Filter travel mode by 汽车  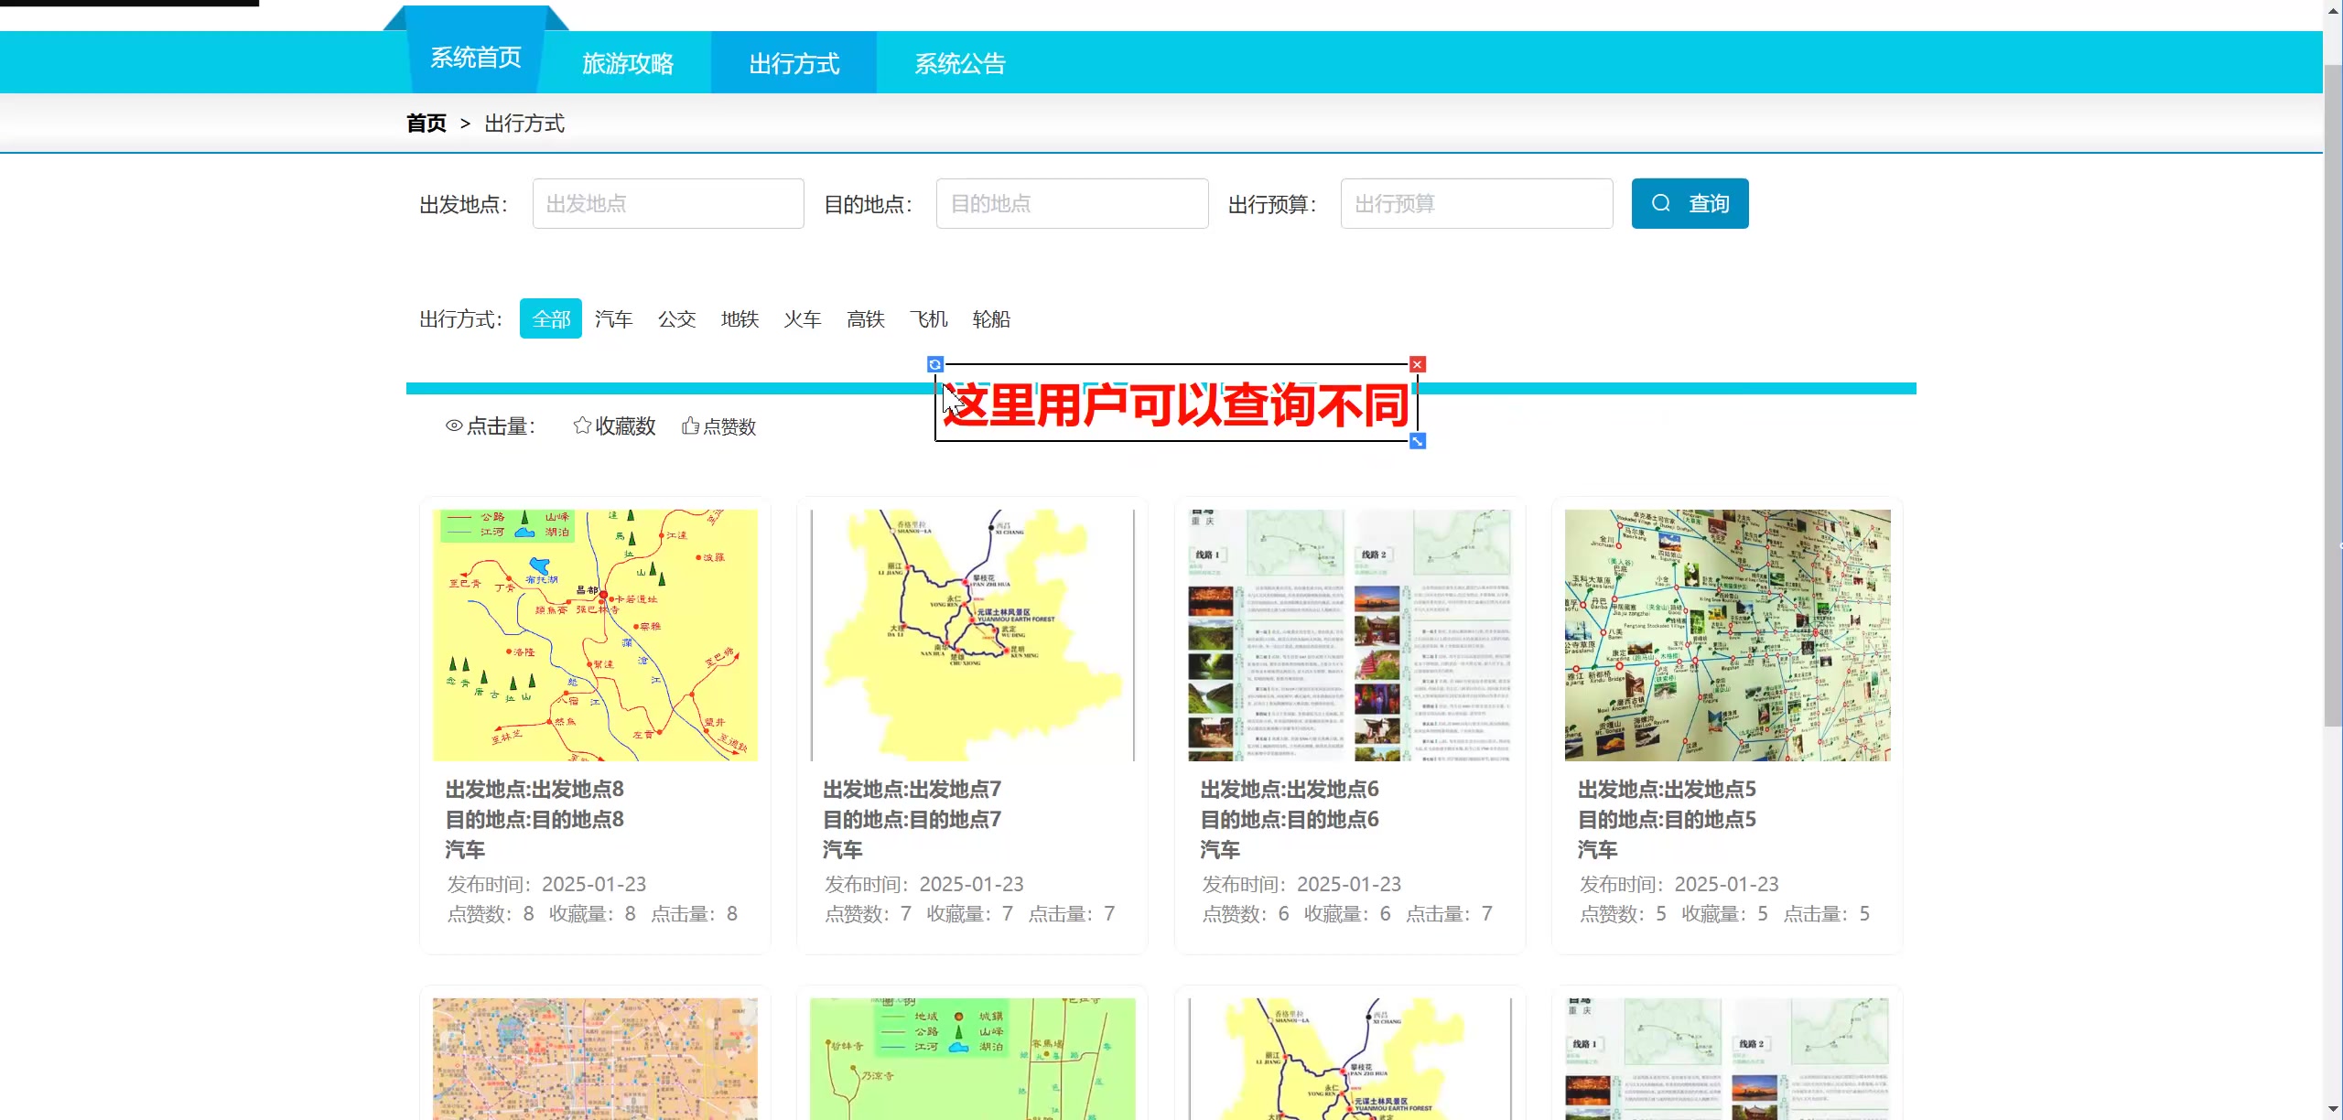click(614, 318)
